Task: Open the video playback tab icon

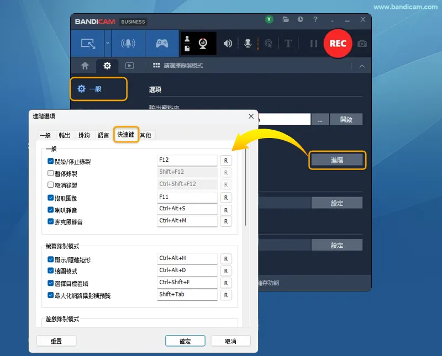Action: [129, 66]
